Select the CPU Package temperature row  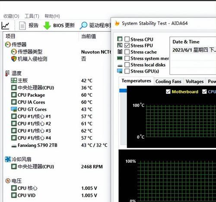click(x=57, y=95)
